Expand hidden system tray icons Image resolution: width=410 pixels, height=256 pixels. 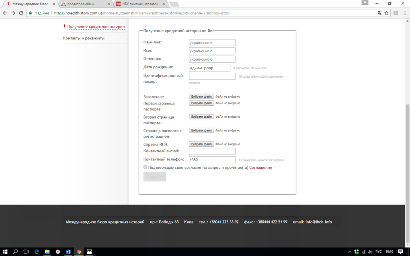349,252
